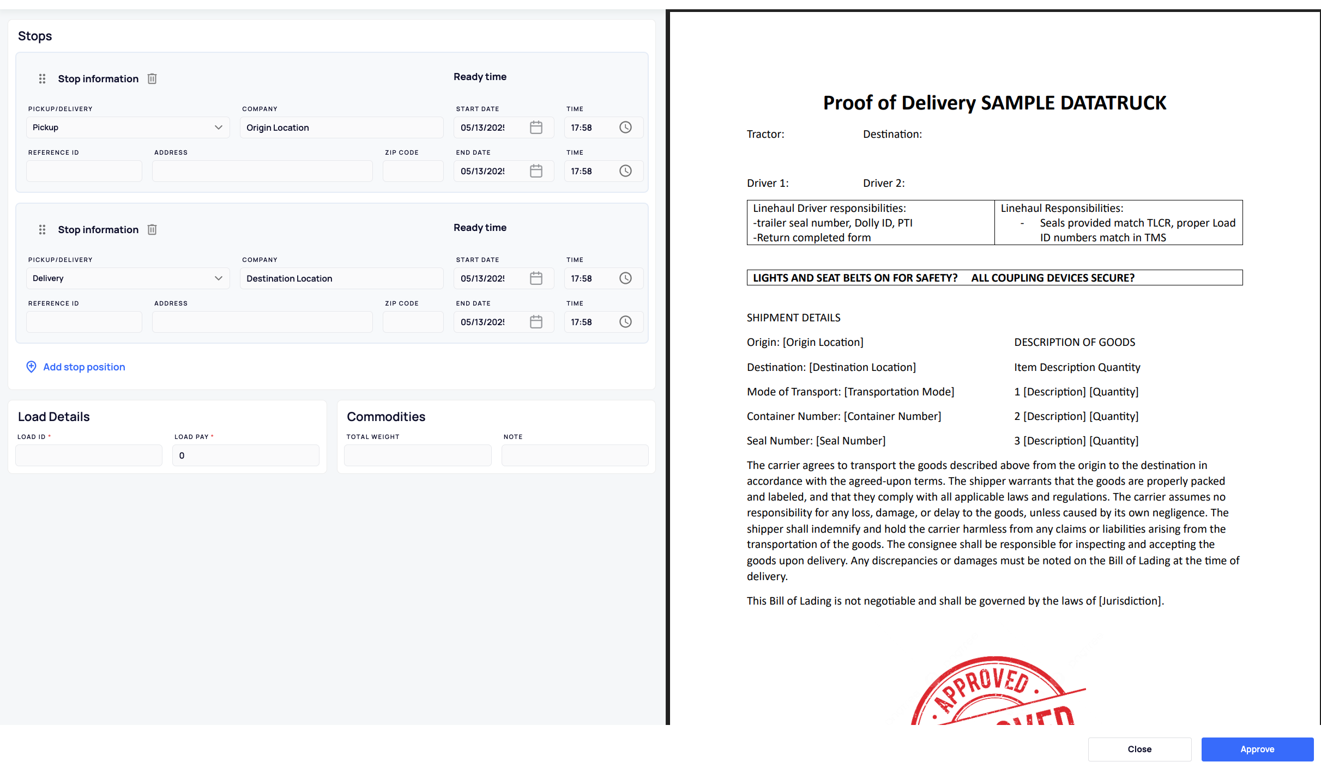Viewport: 1321px width, 774px height.
Task: Open calendar for Pickup end date
Action: (536, 171)
